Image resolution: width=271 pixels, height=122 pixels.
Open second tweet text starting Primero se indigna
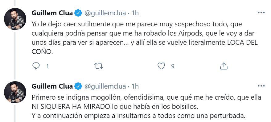pyautogui.click(x=146, y=107)
